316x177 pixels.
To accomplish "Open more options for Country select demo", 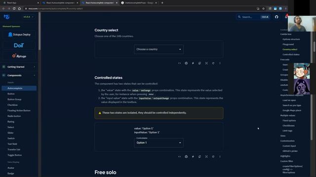I will 220,63.
